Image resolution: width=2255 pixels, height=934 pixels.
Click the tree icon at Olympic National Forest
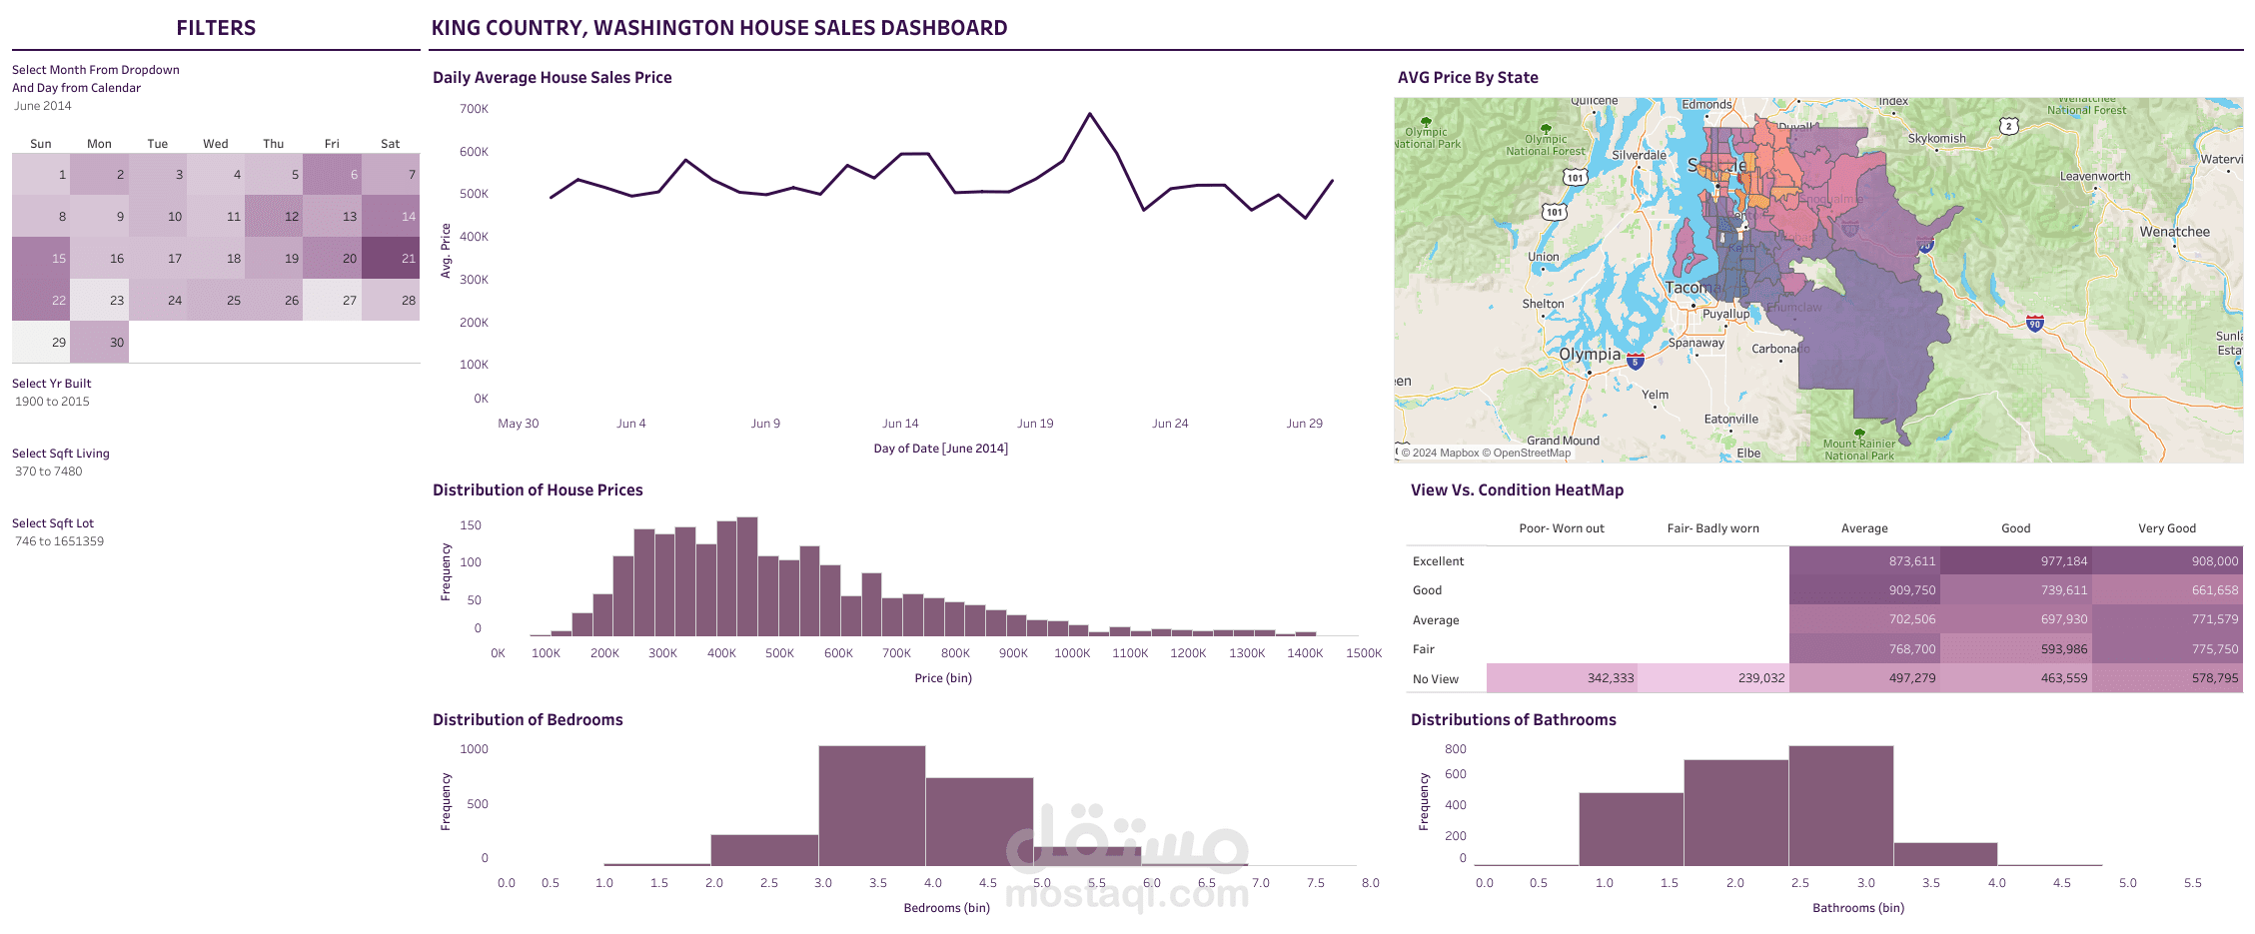tap(1545, 130)
